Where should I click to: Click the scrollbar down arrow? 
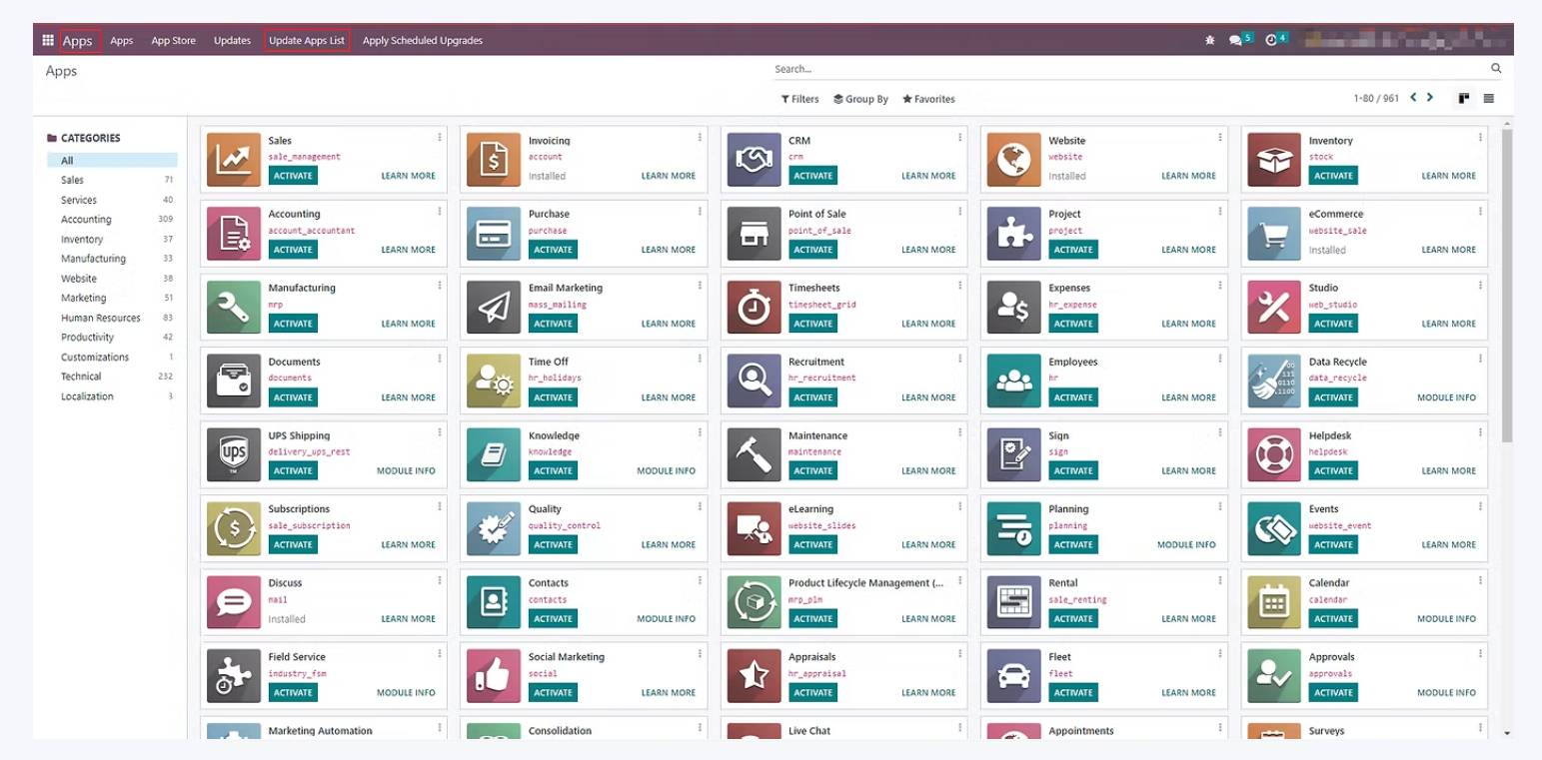coord(1507,733)
